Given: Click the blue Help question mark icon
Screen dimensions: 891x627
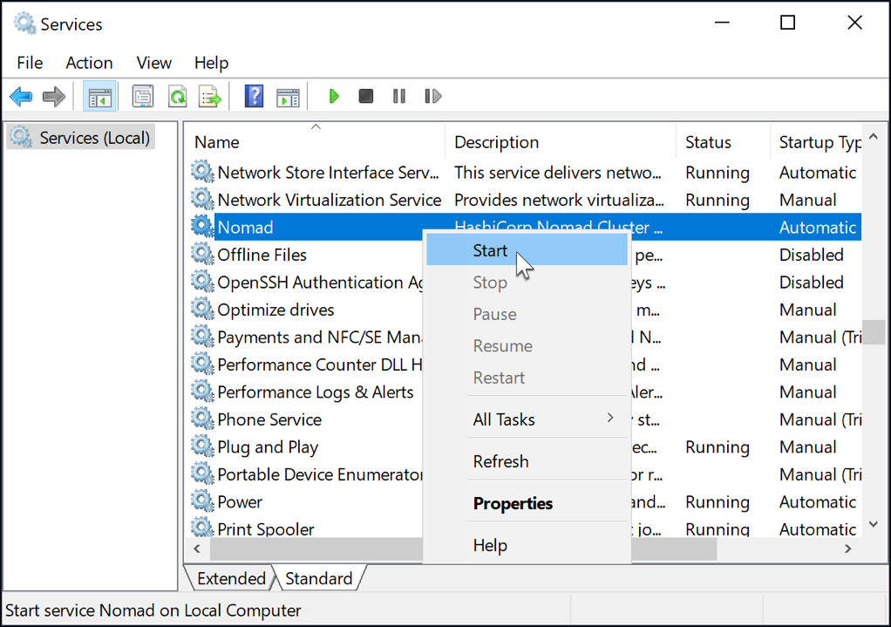Looking at the screenshot, I should 254,96.
